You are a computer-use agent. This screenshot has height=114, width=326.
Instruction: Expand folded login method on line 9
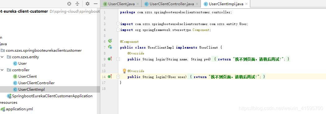118,59
